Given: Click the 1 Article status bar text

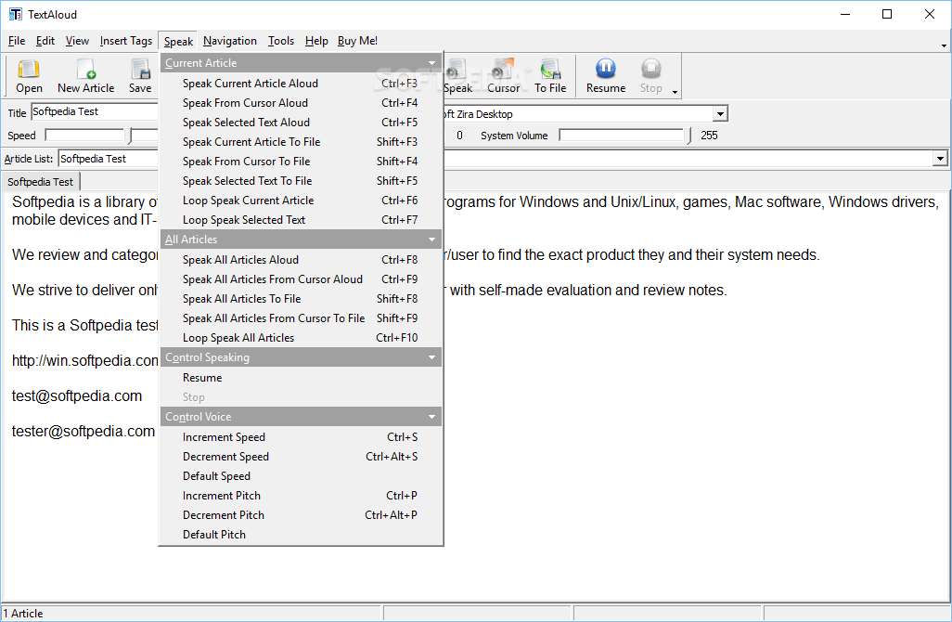Looking at the screenshot, I should point(23,614).
